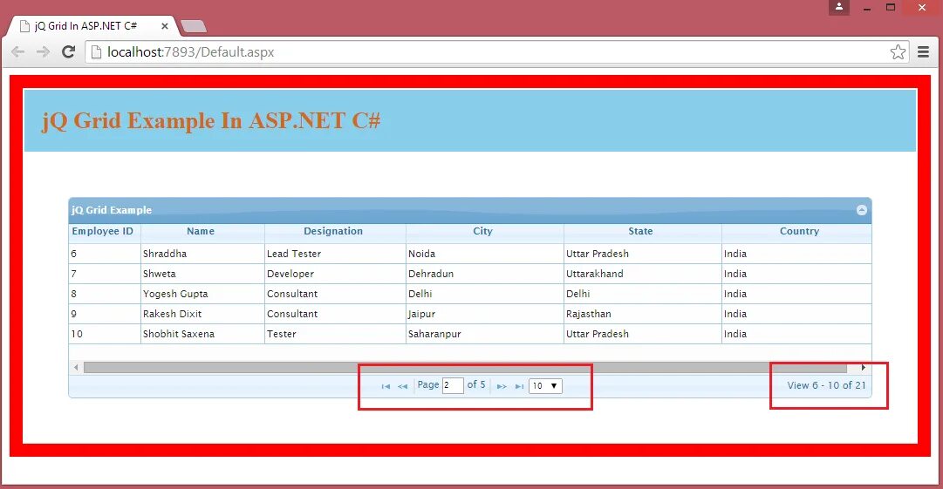The image size is (943, 489).
Task: Click the View 6 - 10 of 21 text
Action: 826,385
